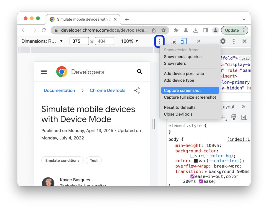The image size is (268, 209).
Task: Click the inspect element picker icon
Action: [x=173, y=41]
